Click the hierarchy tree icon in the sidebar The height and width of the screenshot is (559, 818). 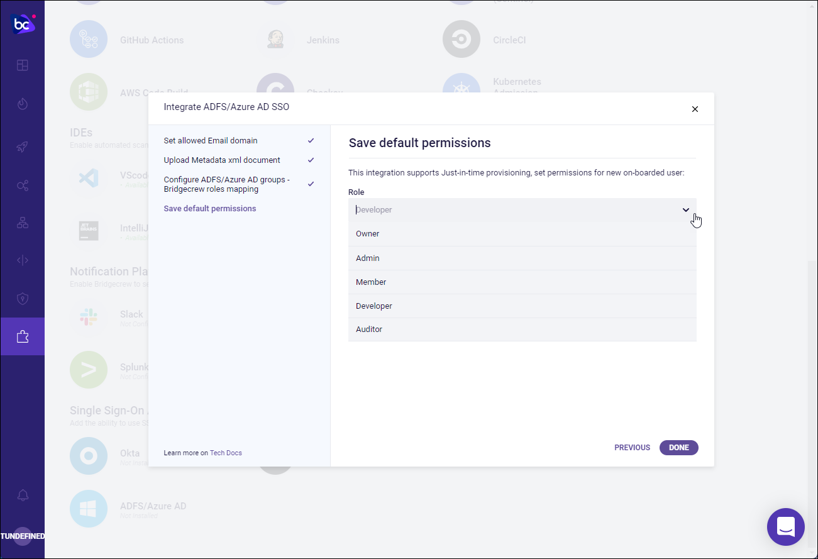pos(23,223)
